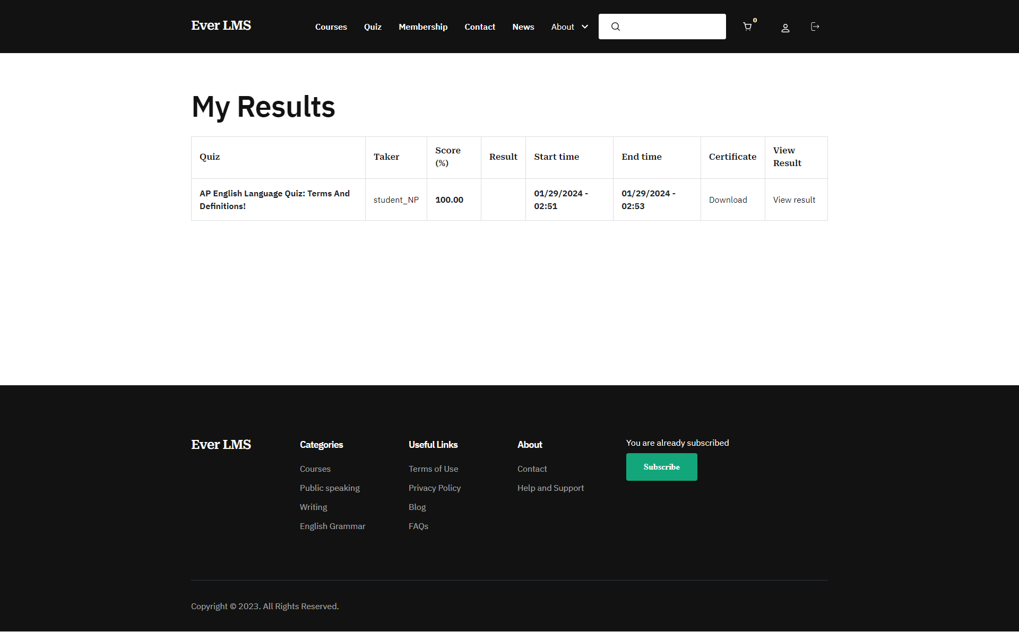Click the search magnifier icon

(x=616, y=27)
